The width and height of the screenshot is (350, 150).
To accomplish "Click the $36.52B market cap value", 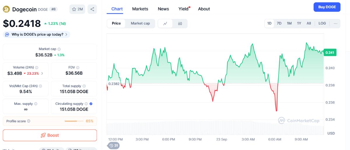I will point(44,55).
